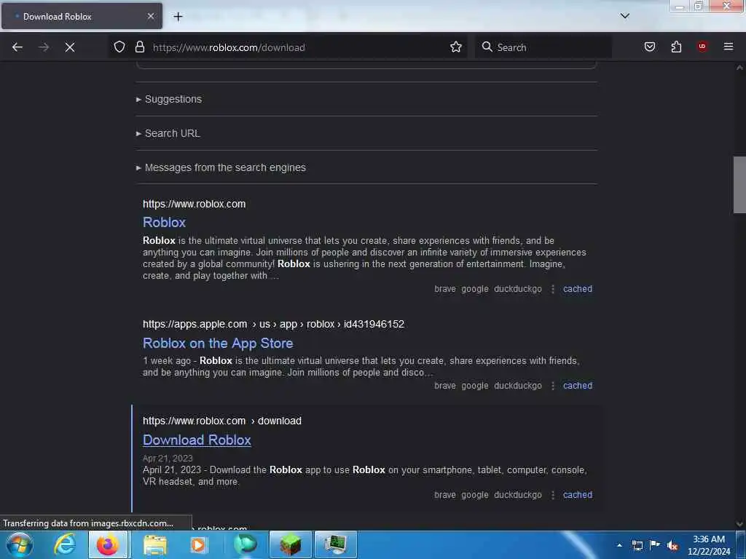
Task: Expand the Search URL section
Action: [168, 133]
